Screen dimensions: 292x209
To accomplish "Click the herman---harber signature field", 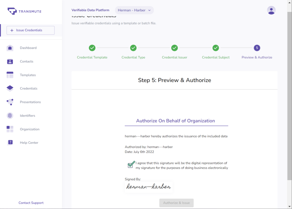I will click(x=149, y=187).
